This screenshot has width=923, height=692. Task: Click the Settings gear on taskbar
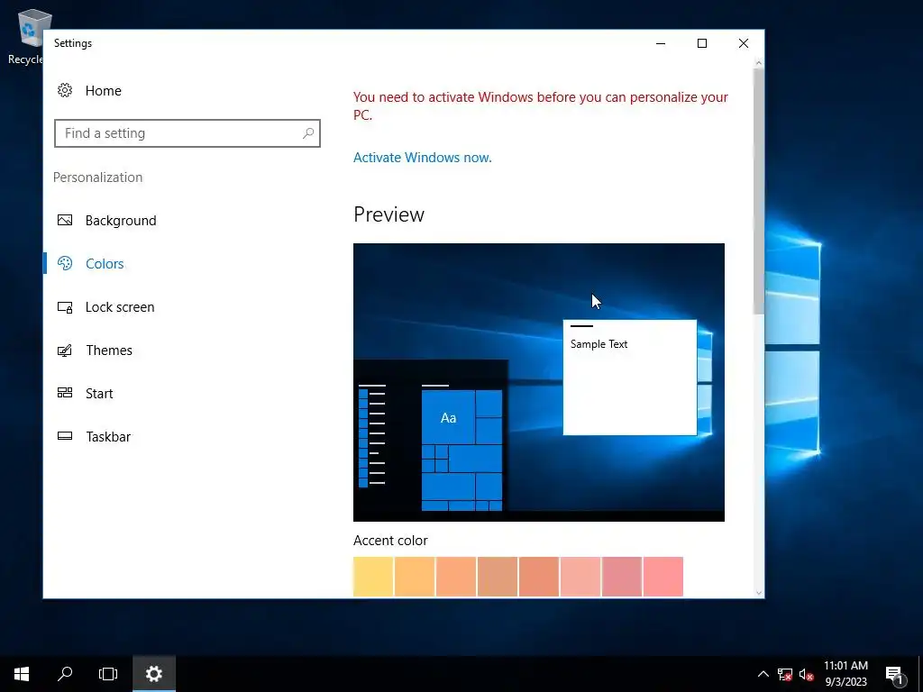pyautogui.click(x=153, y=674)
